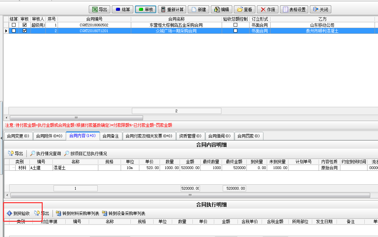
Task: Open the 合同付款及相关发票 tab
Action: click(149, 136)
